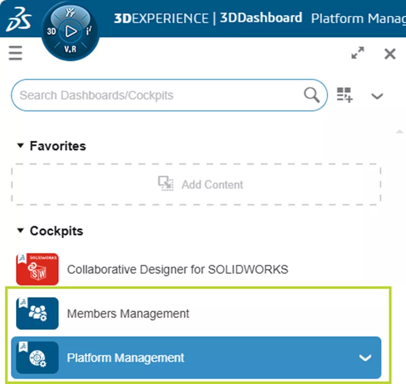Viewport: 406px width, 384px height.
Task: Click the Add Content icon
Action: (165, 183)
